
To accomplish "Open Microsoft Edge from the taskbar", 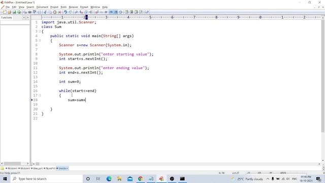I will coord(109,178).
